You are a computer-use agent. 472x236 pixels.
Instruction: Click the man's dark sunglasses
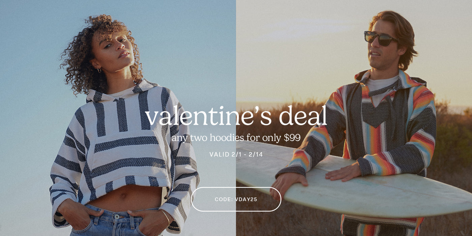380,38
